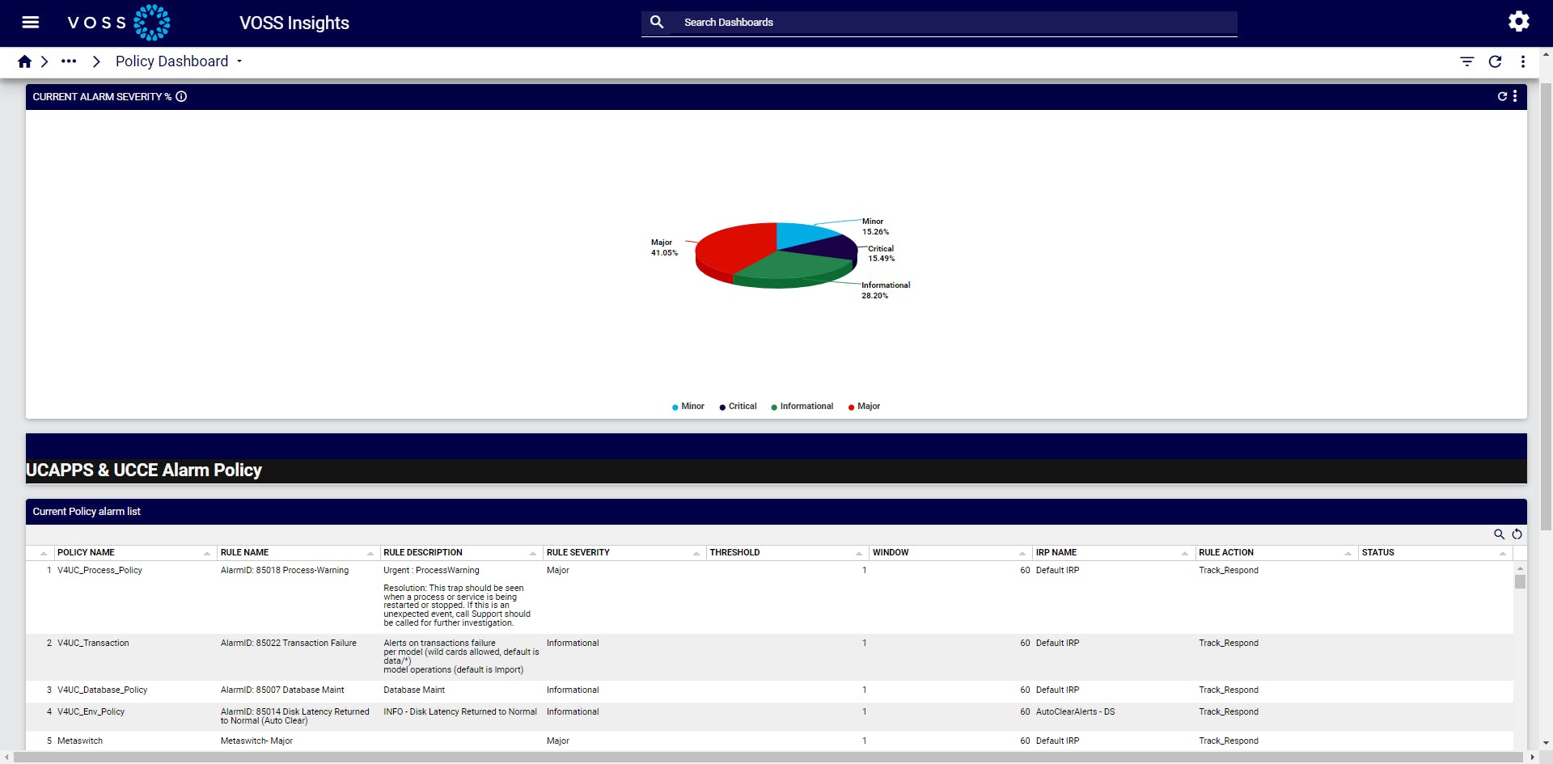The height and width of the screenshot is (764, 1553).
Task: Click the VOSS Insights title
Action: coord(294,23)
